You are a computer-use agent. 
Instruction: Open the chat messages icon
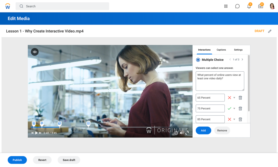point(237,6)
